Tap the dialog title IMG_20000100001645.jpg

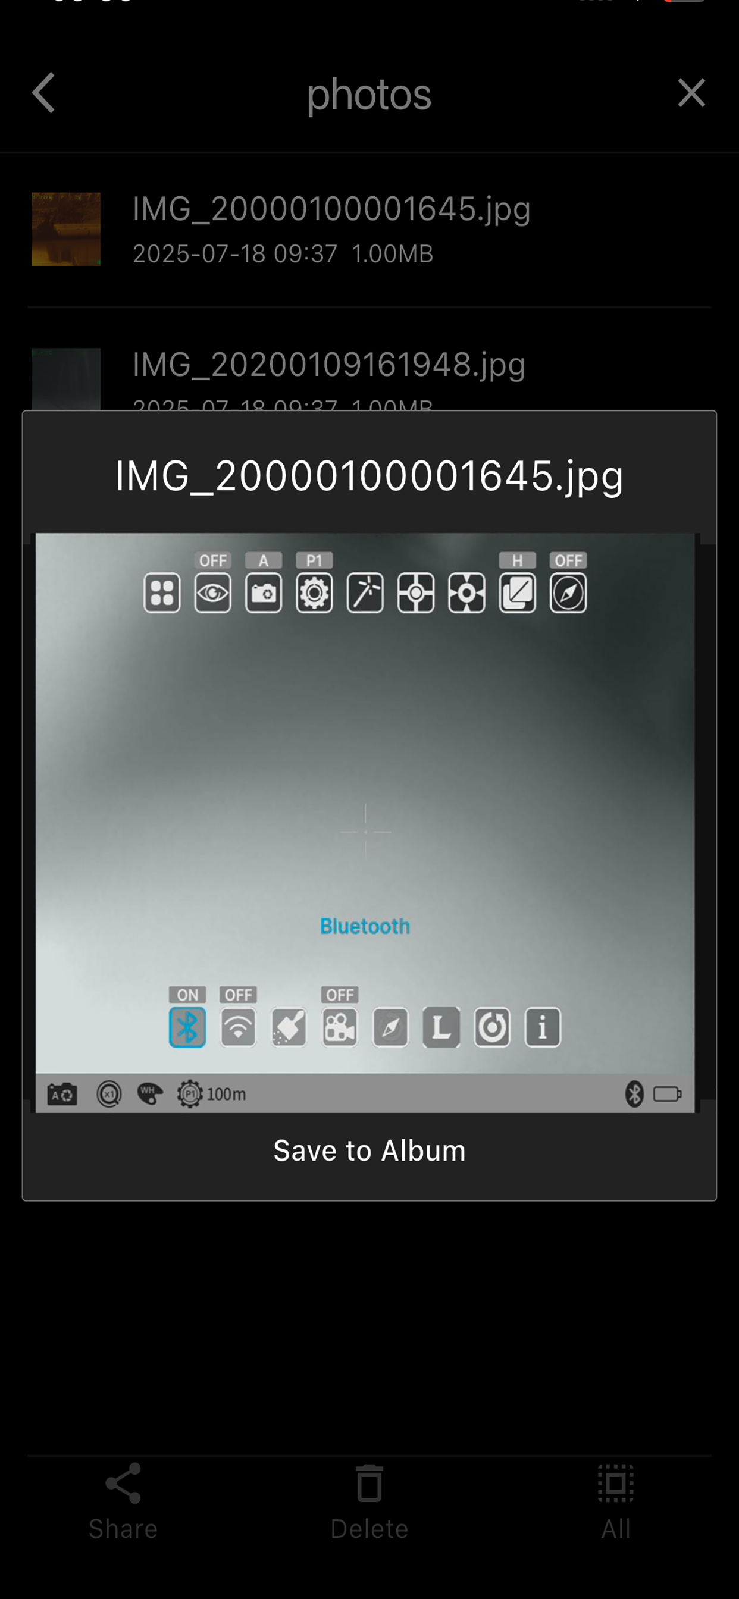[x=369, y=476]
